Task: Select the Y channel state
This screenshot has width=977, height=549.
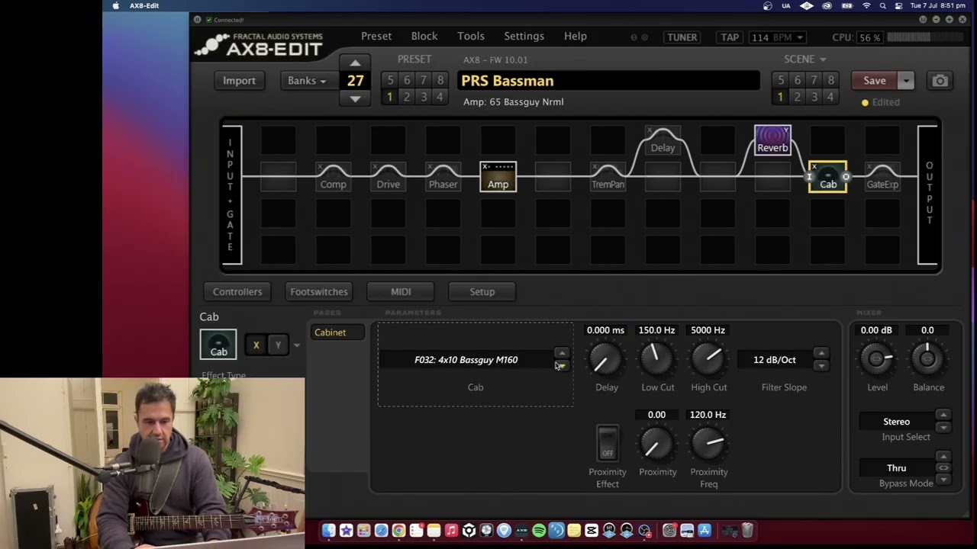Action: point(278,345)
